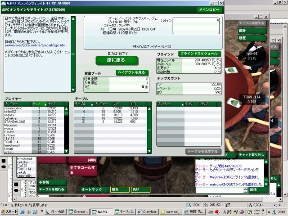288x216 pixels.
Task: Switch to DiaryNot taskbar window
Action: coord(148,212)
